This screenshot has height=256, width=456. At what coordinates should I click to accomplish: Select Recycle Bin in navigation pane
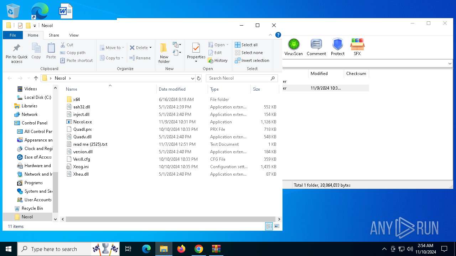(x=32, y=208)
